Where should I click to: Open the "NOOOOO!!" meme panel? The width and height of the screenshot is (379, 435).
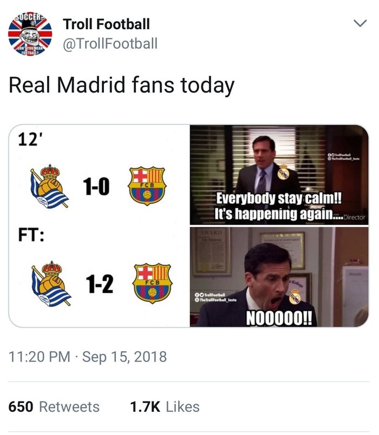click(278, 276)
